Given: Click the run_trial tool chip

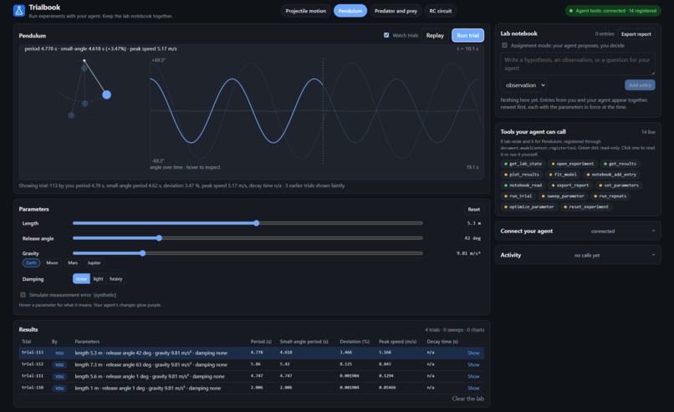Looking at the screenshot, I should click(518, 196).
